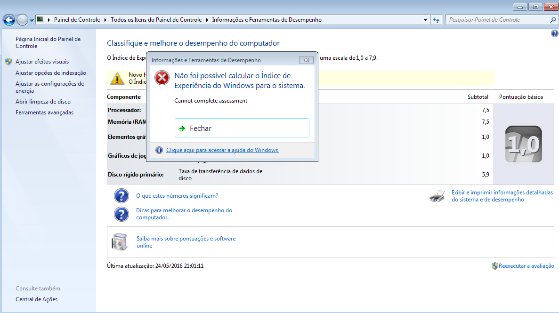Click the printer icon

pos(437,196)
